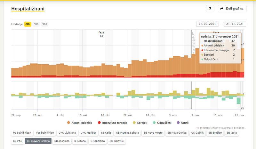Choose UKC Ljubljana hospital

click(x=68, y=132)
